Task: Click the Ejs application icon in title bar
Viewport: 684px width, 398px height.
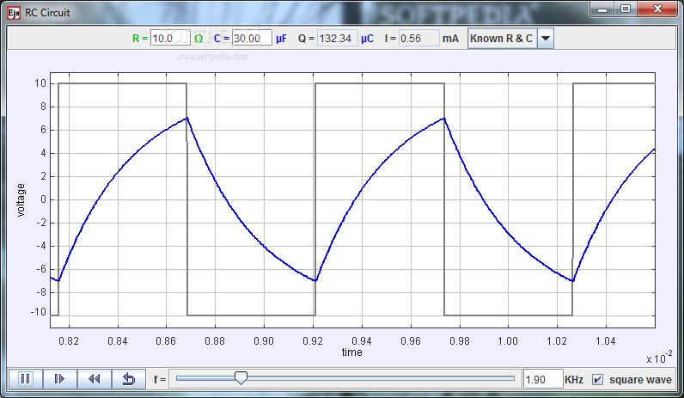Action: [14, 13]
